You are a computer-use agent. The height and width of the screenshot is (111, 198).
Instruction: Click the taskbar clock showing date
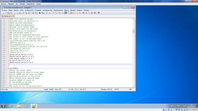point(191,106)
